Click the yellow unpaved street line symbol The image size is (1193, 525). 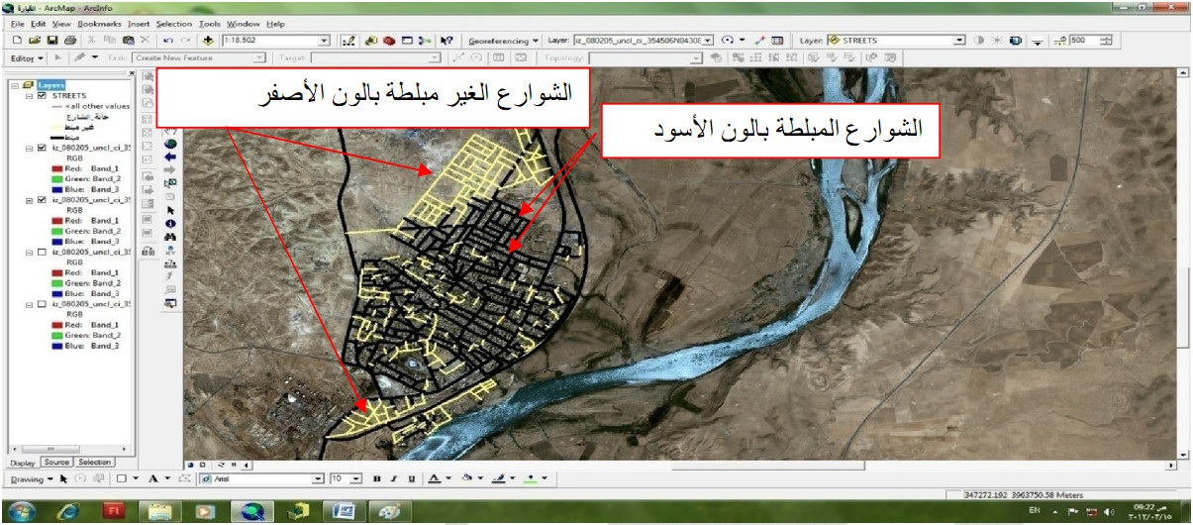56,127
